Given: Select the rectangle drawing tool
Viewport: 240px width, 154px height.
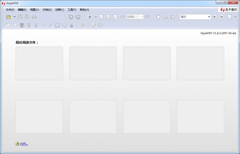Looking at the screenshot, I should [57, 25].
